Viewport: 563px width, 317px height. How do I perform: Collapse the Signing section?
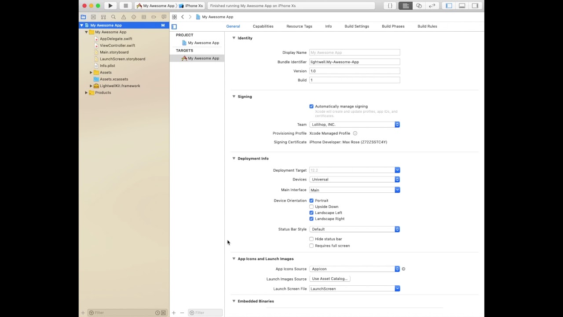tap(234, 96)
